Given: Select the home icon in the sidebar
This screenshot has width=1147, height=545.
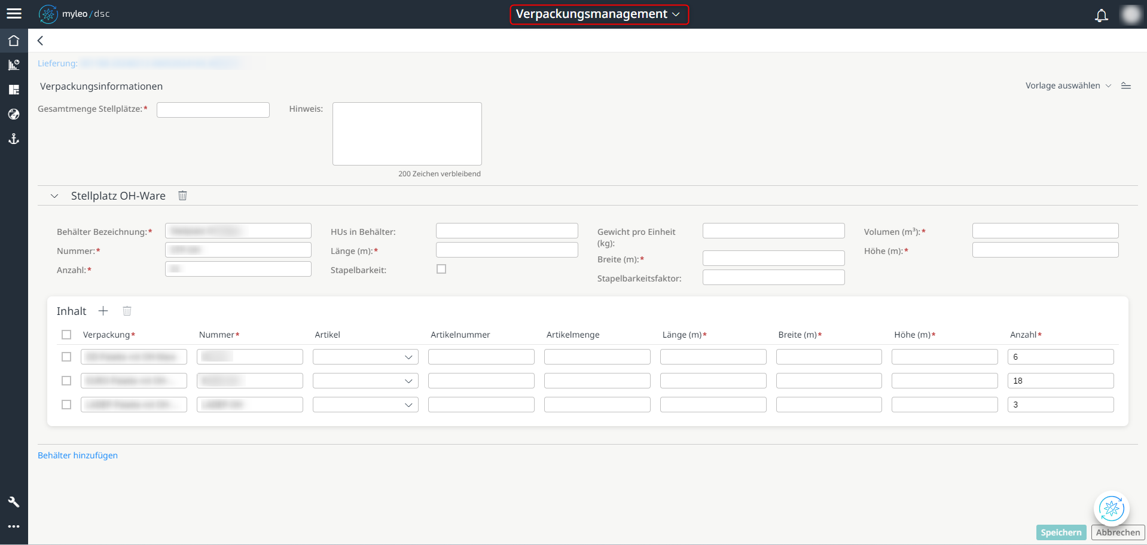Looking at the screenshot, I should coord(14,40).
